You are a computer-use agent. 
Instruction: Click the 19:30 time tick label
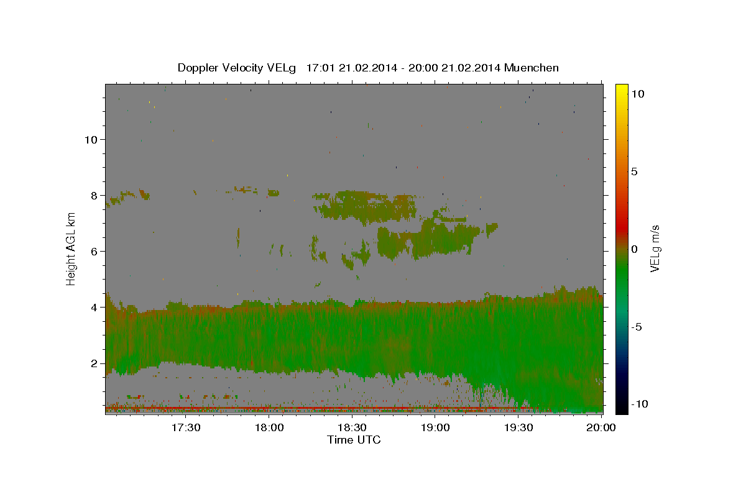pos(518,427)
